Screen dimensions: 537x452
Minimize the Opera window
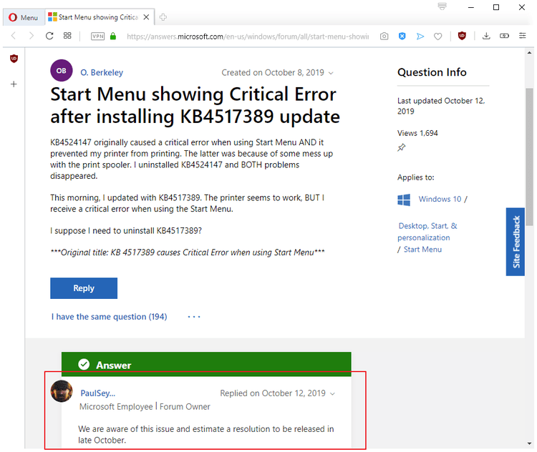(471, 7)
